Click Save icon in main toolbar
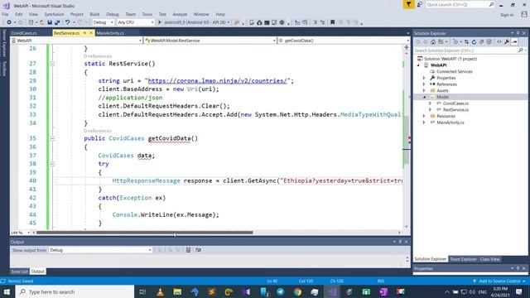The width and height of the screenshot is (530, 298). (50, 22)
